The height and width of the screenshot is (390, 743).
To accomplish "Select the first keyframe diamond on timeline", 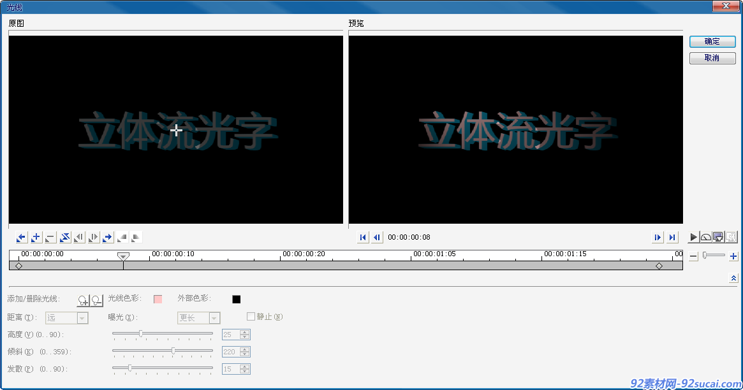I will tap(19, 266).
